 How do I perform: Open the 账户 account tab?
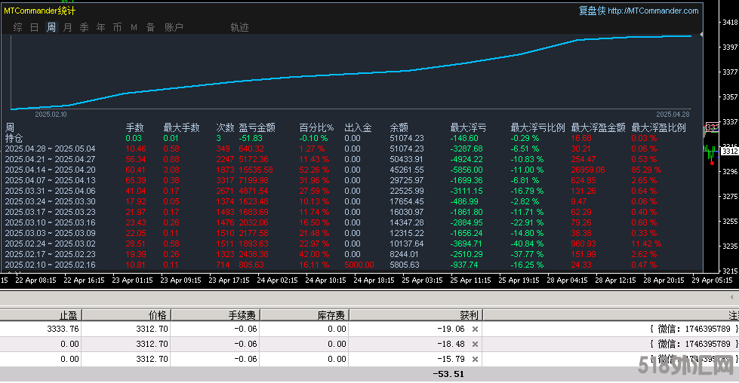tap(174, 27)
